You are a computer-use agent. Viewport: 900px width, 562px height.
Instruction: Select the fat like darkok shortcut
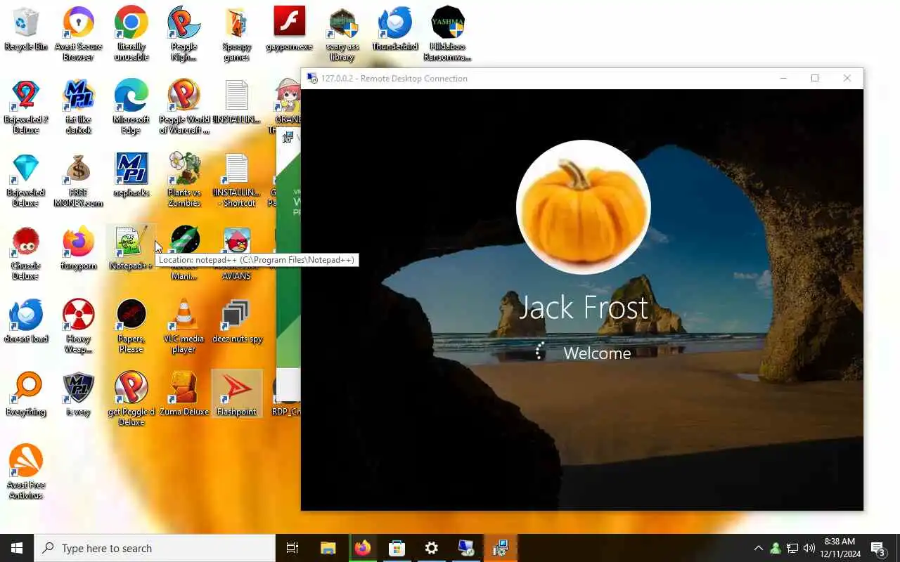coord(78,107)
